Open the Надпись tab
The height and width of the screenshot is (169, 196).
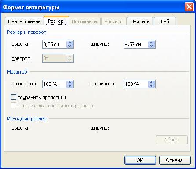tap(140, 21)
